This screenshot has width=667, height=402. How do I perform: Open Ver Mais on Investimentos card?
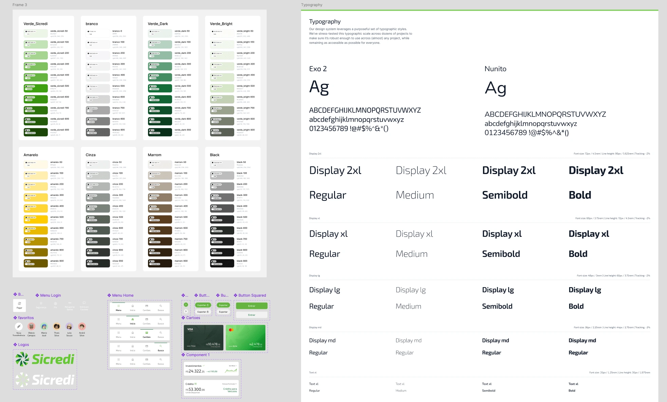click(233, 366)
